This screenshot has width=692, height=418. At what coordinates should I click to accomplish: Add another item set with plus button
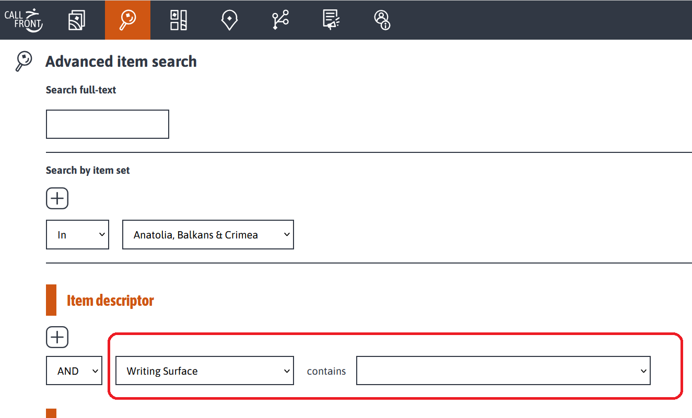[57, 198]
